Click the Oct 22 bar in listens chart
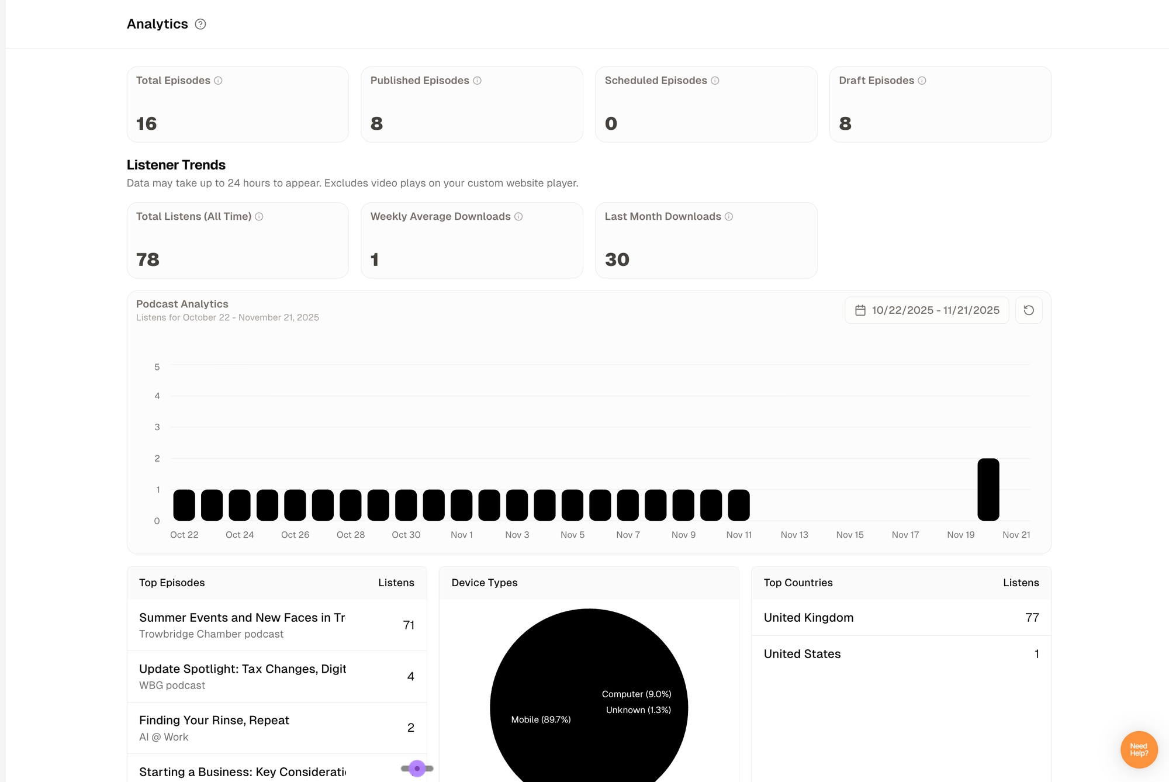The width and height of the screenshot is (1169, 782). pyautogui.click(x=184, y=506)
